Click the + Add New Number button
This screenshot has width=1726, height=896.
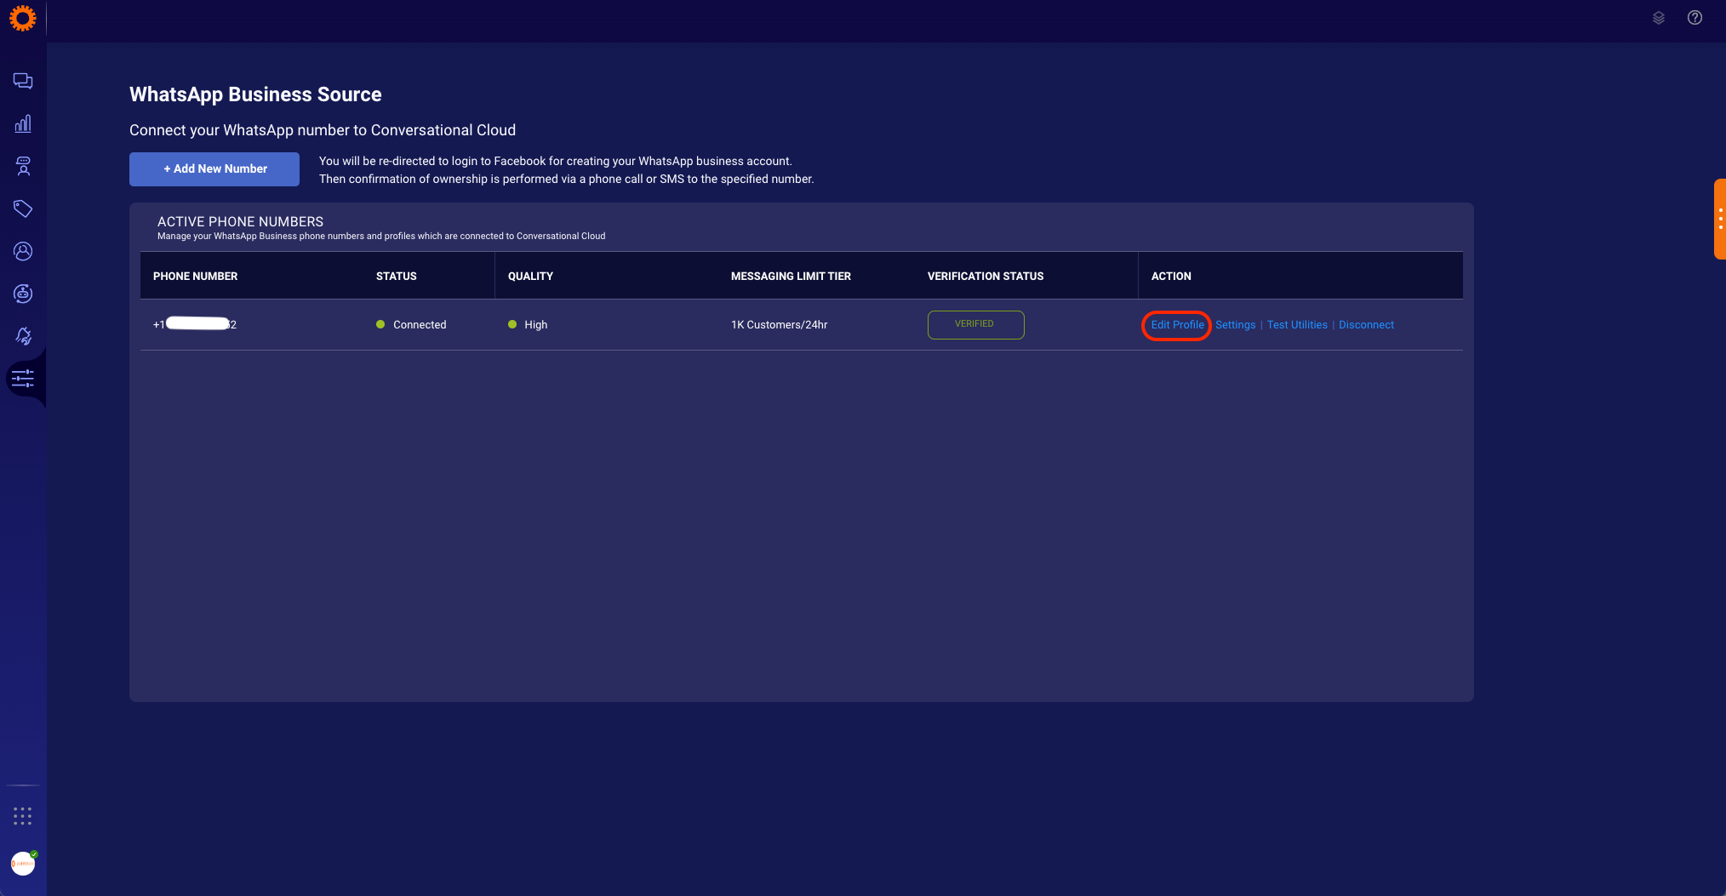point(214,169)
